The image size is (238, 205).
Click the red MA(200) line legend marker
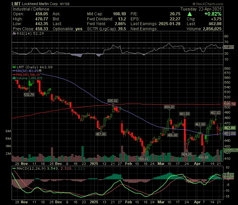coord(14,74)
